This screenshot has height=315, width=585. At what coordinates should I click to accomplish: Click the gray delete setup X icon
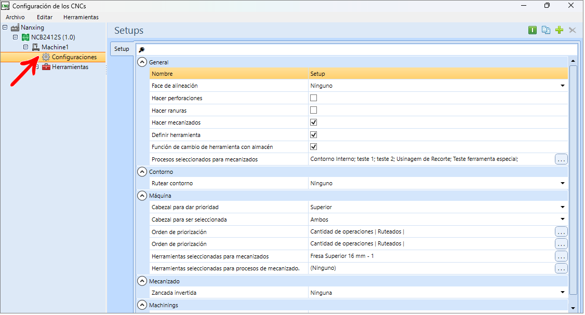pos(573,30)
